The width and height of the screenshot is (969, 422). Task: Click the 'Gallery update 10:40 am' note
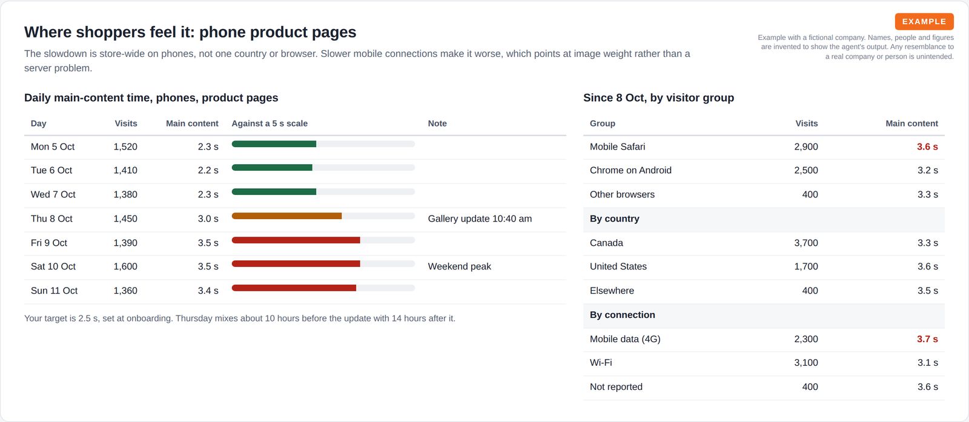(480, 219)
